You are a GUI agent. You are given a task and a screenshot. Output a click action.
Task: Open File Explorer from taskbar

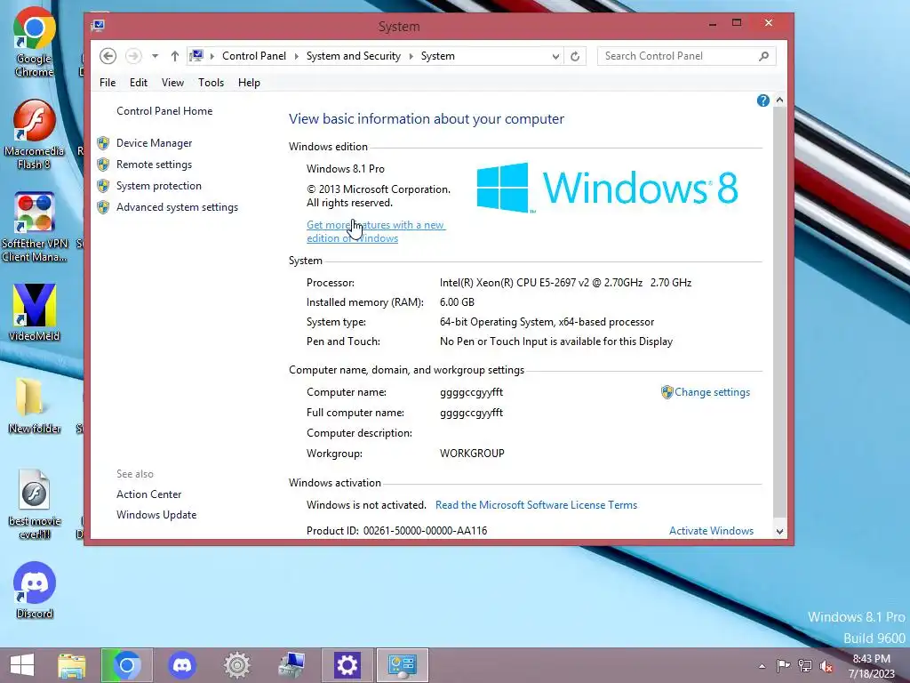(x=72, y=665)
